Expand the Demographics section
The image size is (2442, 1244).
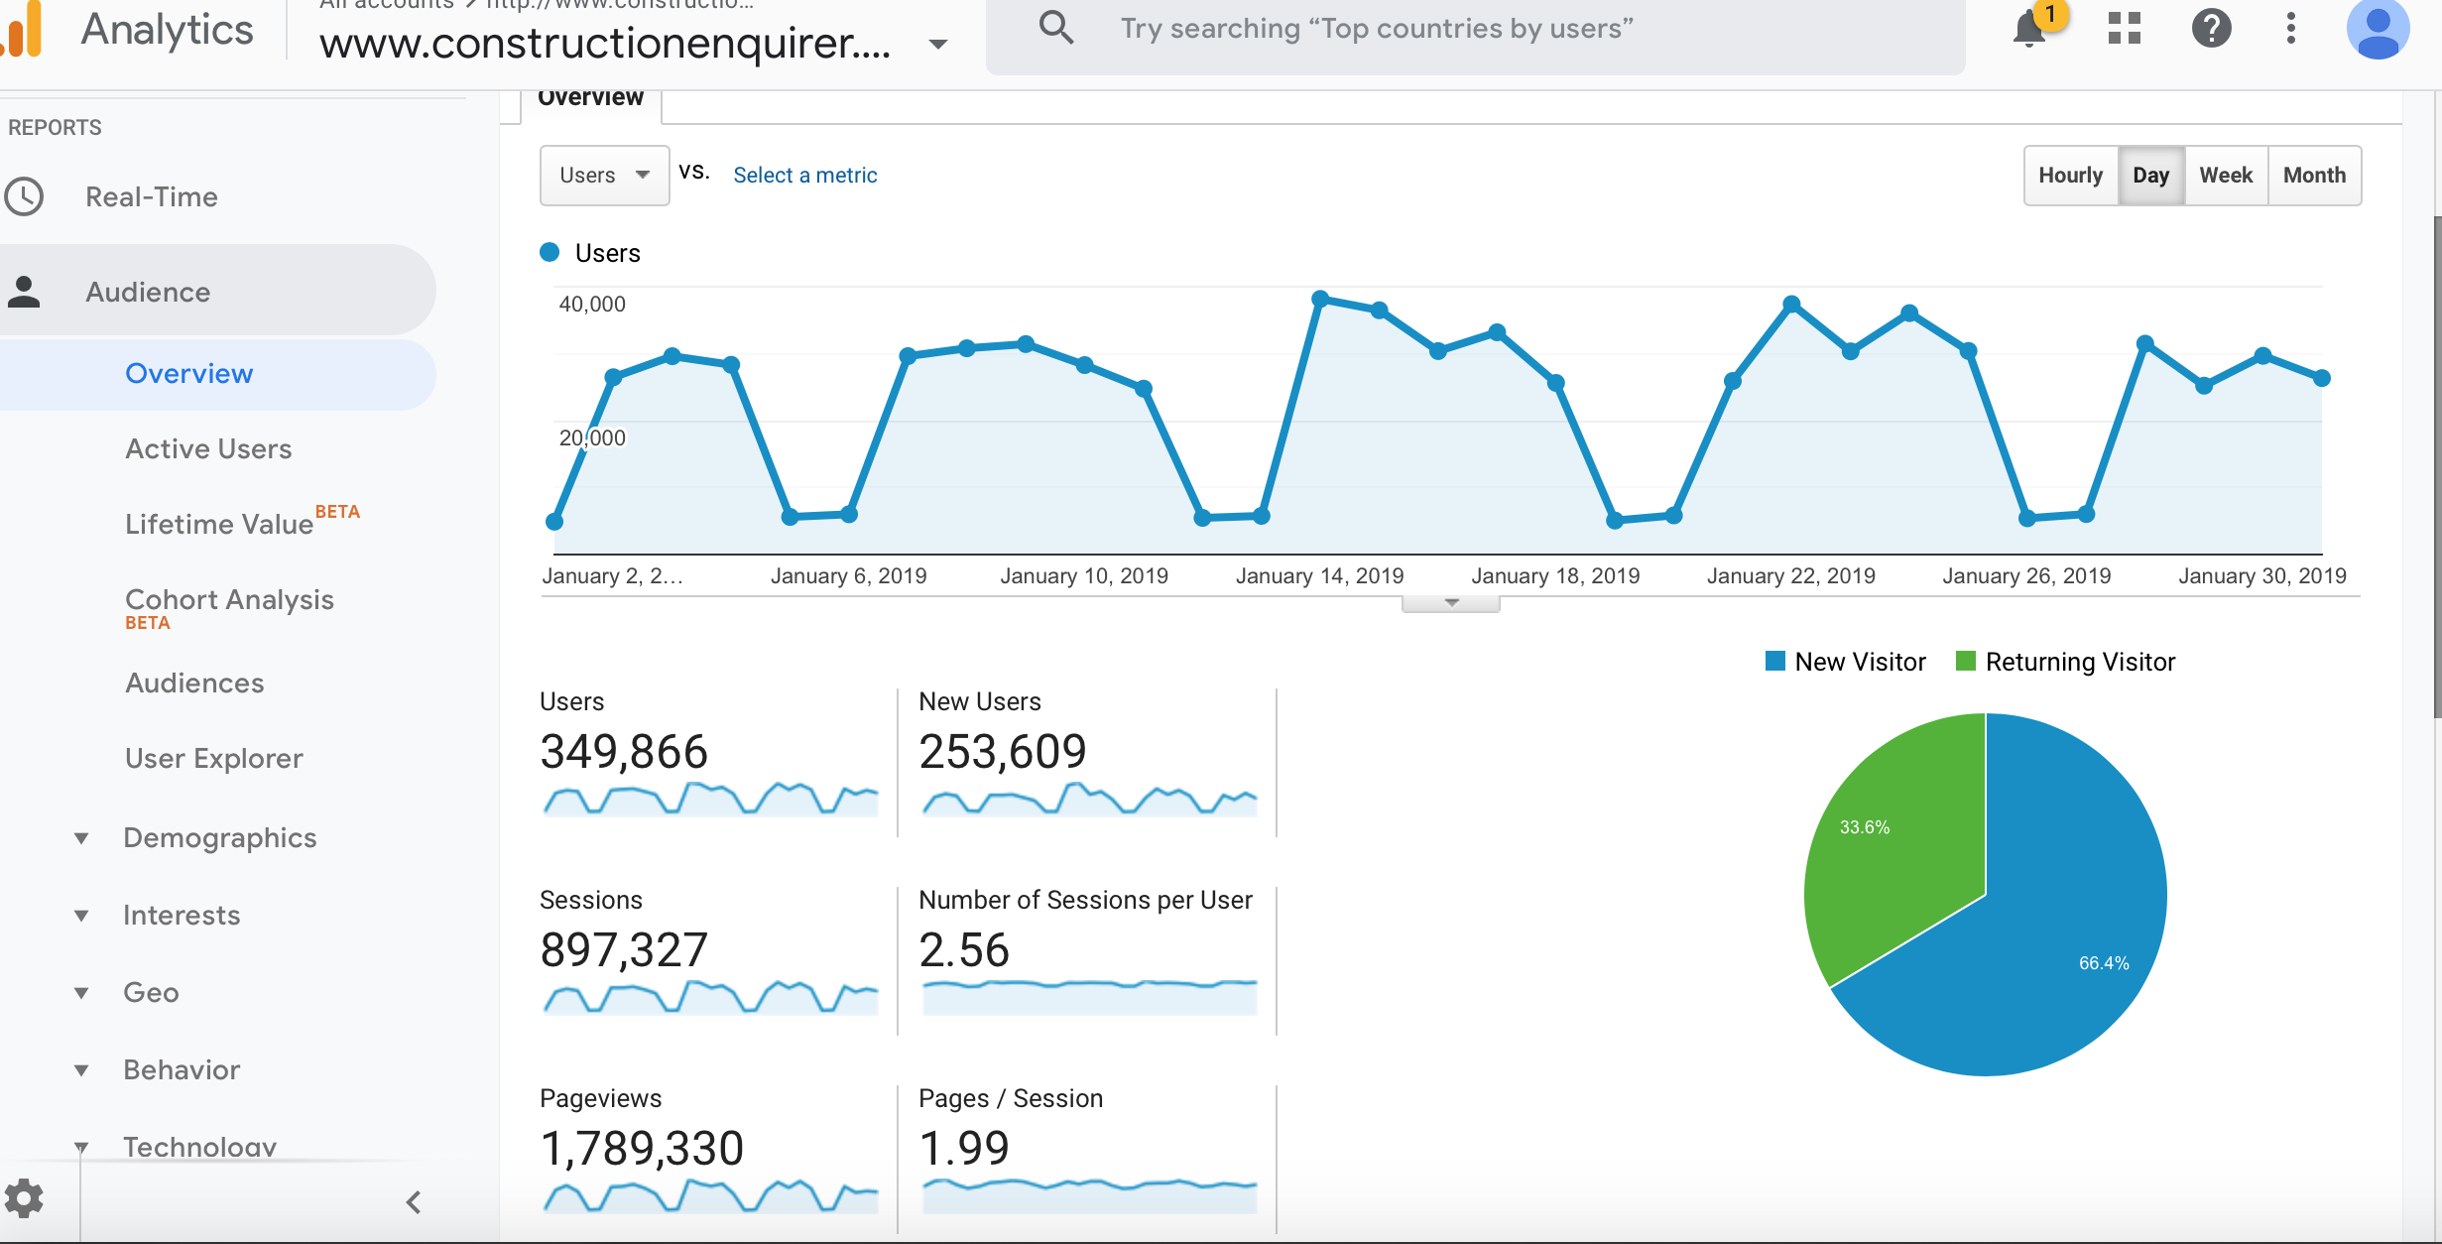click(x=81, y=838)
